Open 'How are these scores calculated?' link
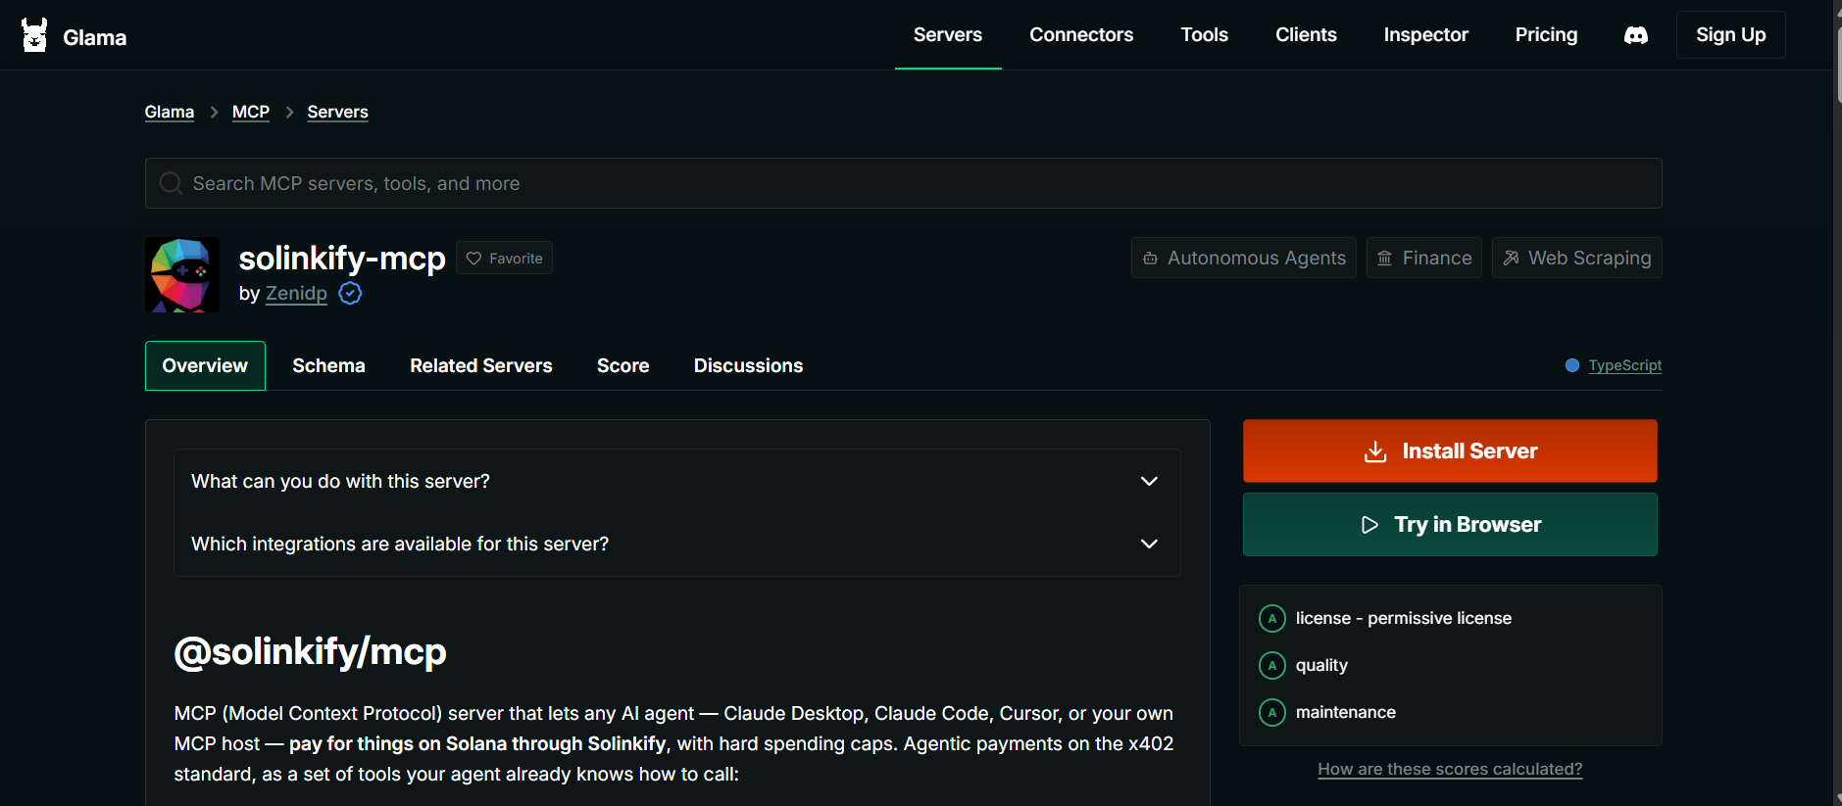Screen dimensions: 1842x806 pyautogui.click(x=1450, y=769)
